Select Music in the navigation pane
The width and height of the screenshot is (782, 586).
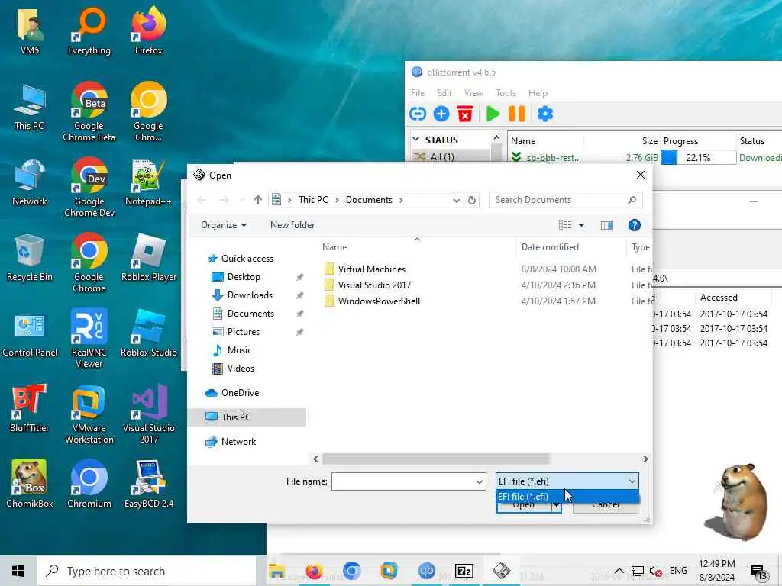(239, 349)
